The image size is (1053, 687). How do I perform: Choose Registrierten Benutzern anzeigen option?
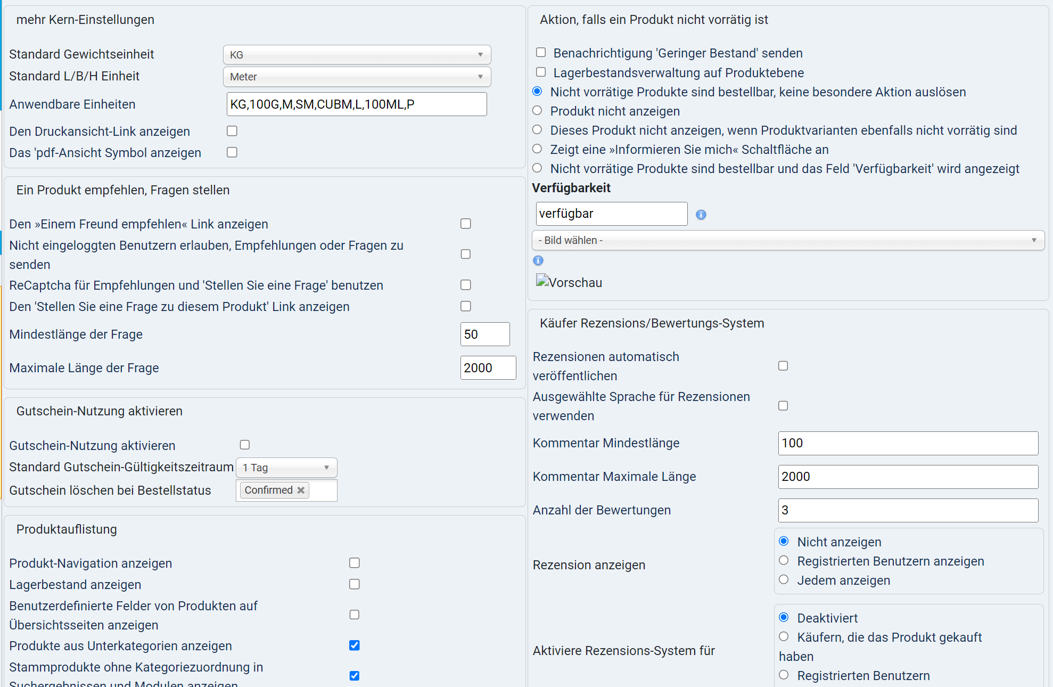coord(784,560)
